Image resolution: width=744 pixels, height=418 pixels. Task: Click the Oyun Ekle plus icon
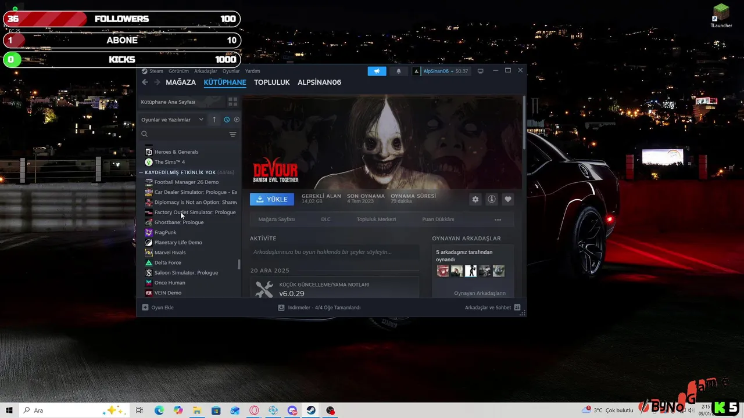pyautogui.click(x=145, y=308)
